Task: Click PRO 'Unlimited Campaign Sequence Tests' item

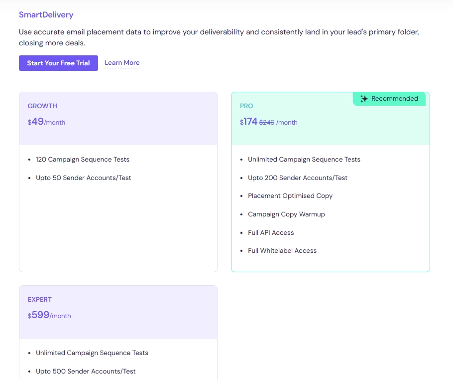Action: point(304,160)
